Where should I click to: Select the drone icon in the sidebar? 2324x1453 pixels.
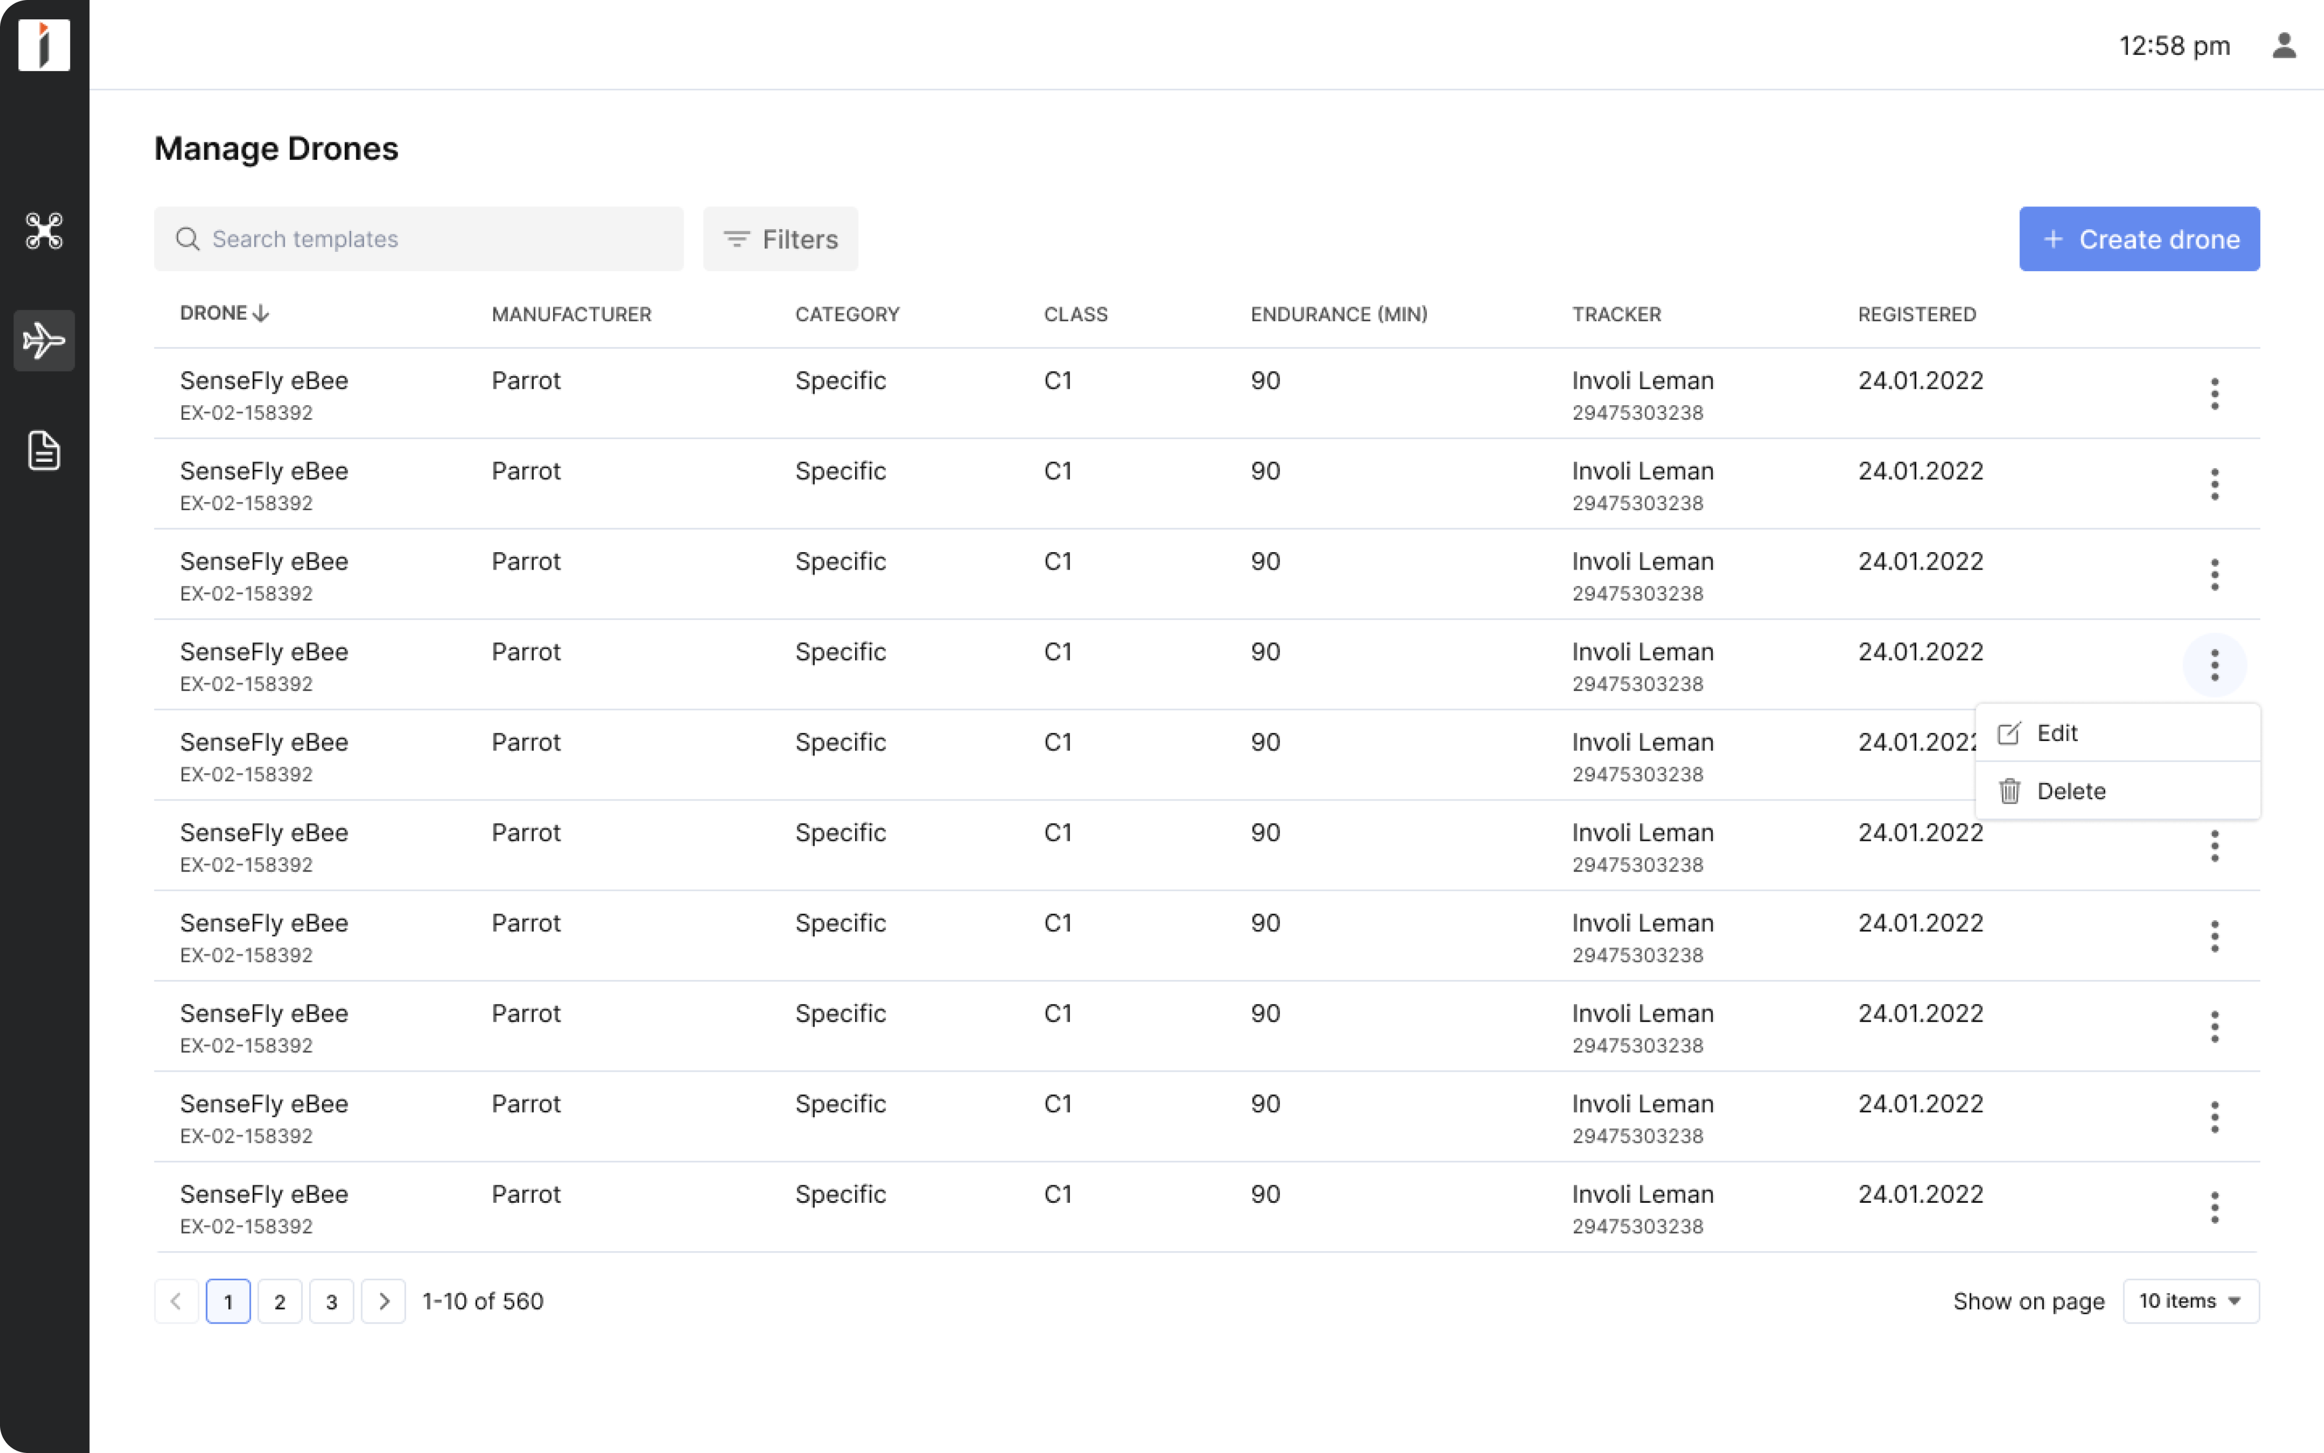[x=44, y=231]
